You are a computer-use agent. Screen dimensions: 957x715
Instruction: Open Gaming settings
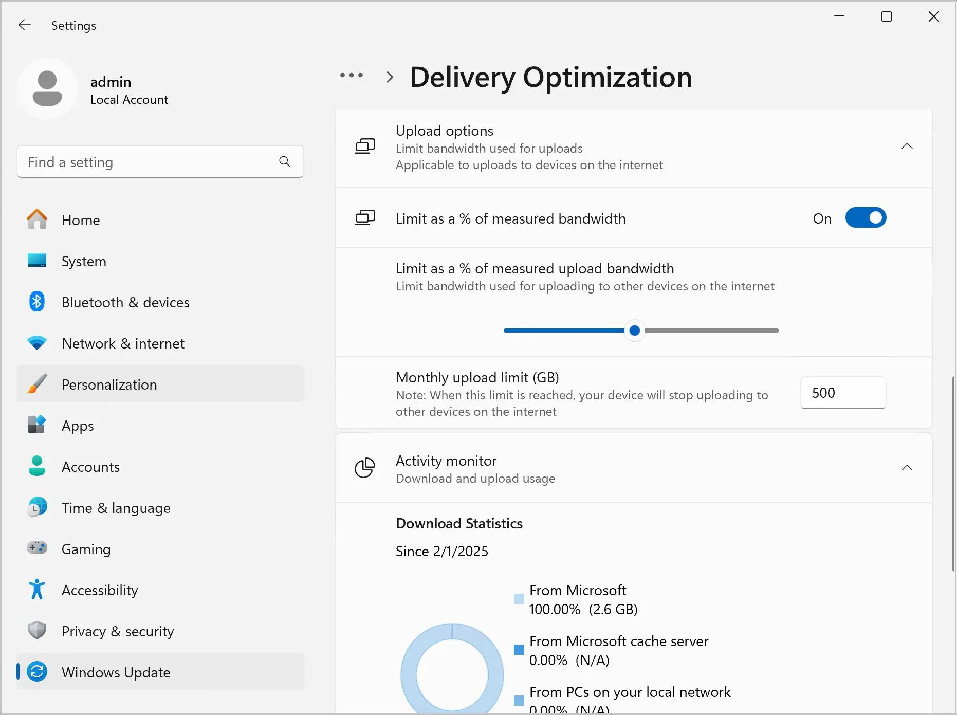[160, 548]
